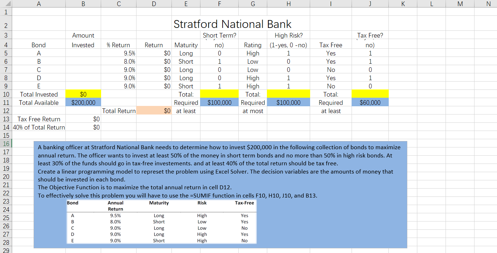Select the 'Total Invested' label cell
The height and width of the screenshot is (253, 497).
pyautogui.click(x=39, y=94)
